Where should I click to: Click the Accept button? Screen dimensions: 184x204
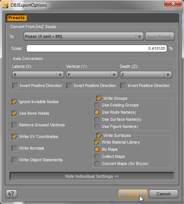point(133,194)
